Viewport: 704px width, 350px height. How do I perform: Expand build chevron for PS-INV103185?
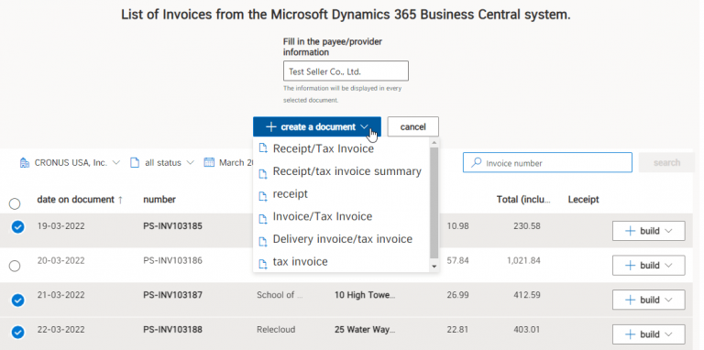pyautogui.click(x=668, y=231)
